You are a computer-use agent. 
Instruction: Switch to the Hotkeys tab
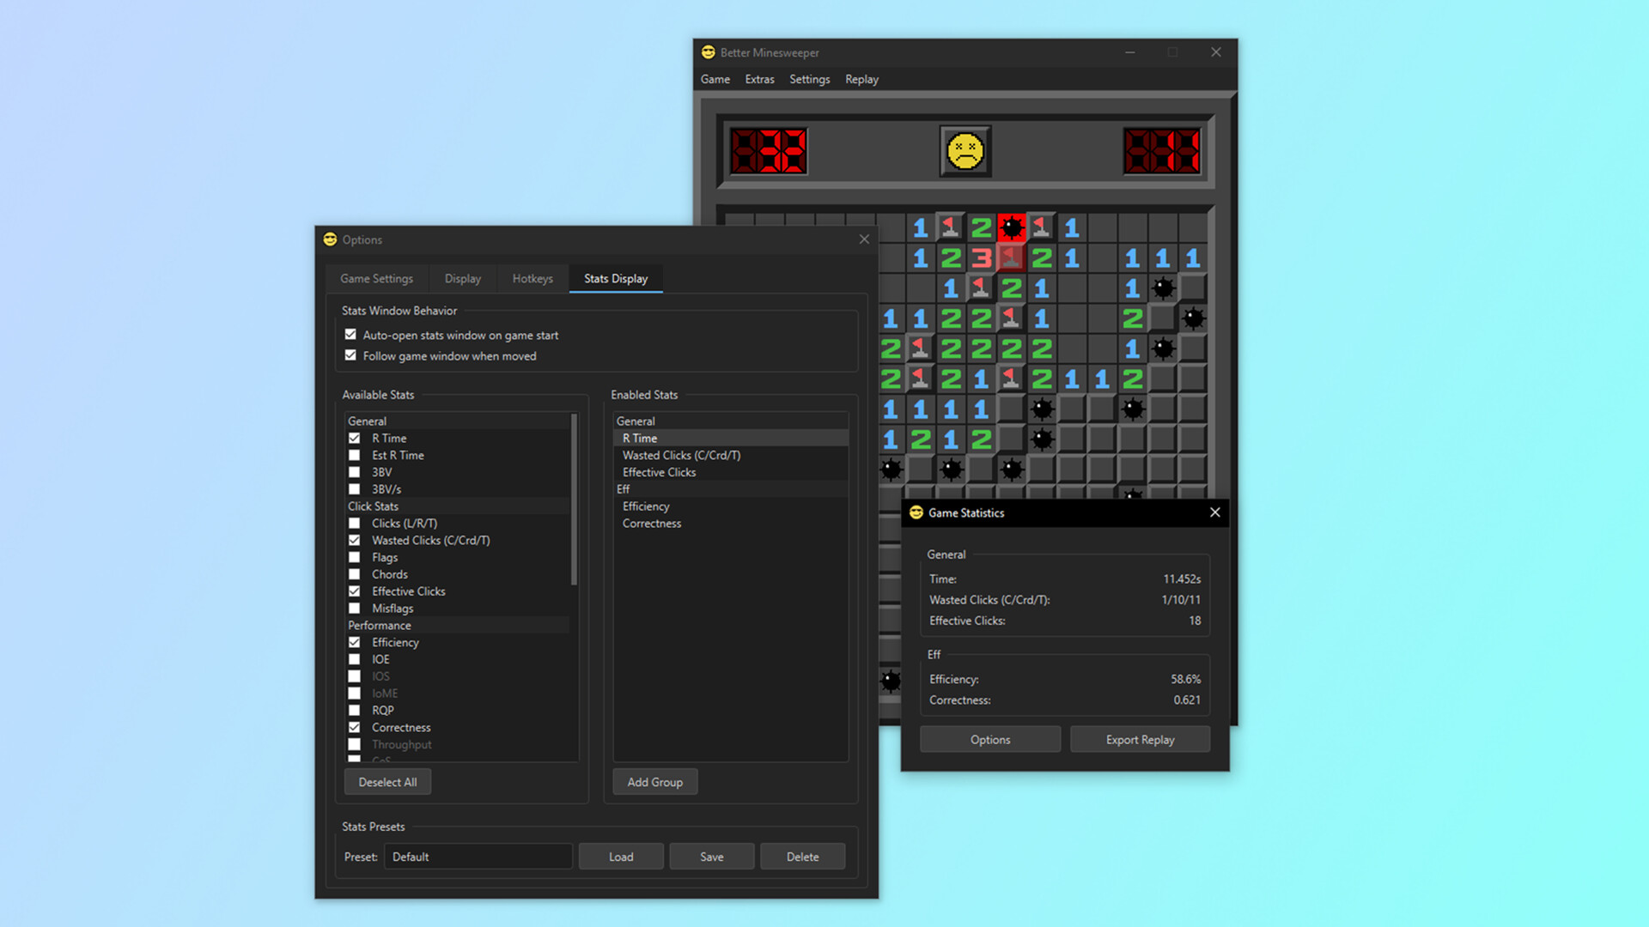coord(532,278)
